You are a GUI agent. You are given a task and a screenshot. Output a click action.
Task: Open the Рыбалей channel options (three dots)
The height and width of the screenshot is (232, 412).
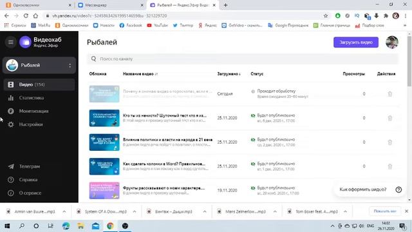point(70,65)
